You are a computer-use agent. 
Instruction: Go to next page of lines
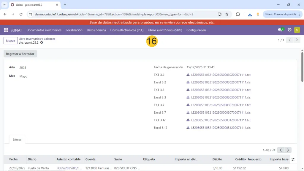pos(288,150)
